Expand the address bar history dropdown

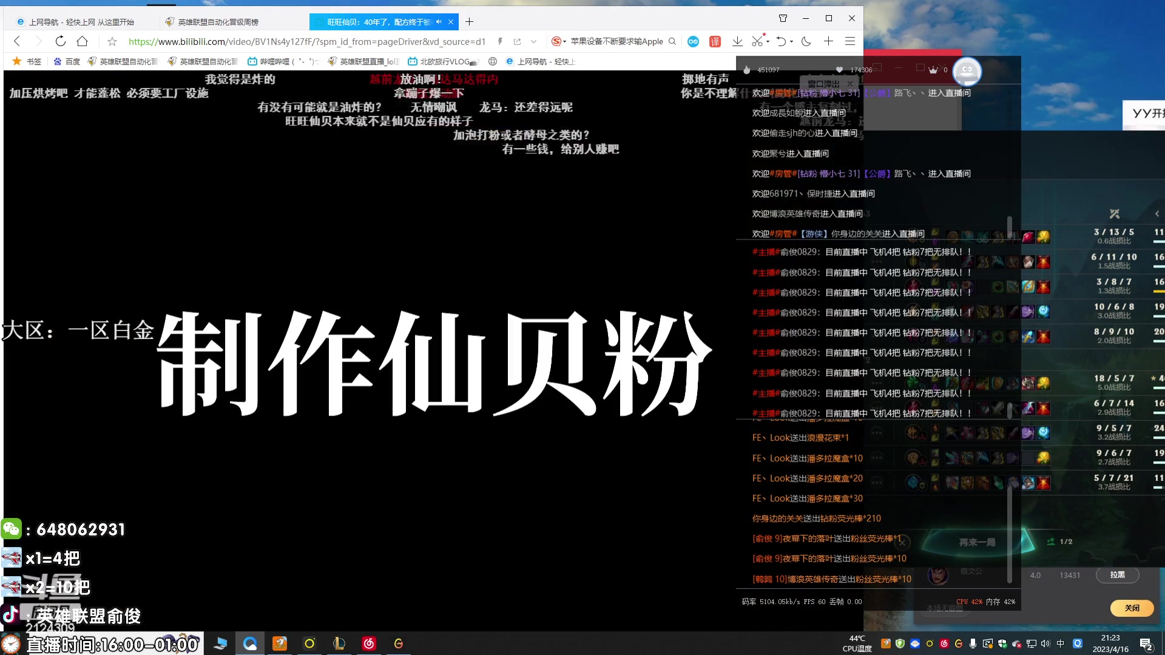click(533, 41)
